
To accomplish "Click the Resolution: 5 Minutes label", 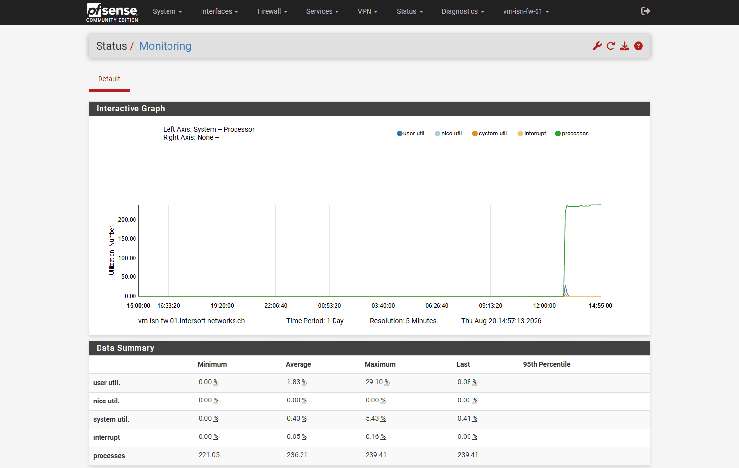I will tap(403, 321).
